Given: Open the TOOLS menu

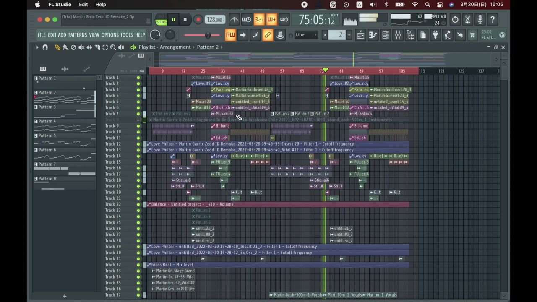Looking at the screenshot, I should (126, 35).
